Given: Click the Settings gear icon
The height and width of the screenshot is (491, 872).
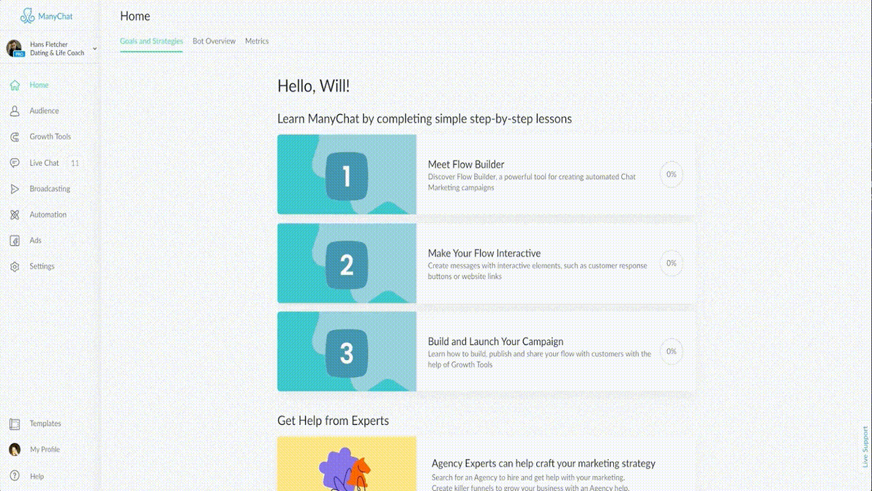Looking at the screenshot, I should coord(15,267).
